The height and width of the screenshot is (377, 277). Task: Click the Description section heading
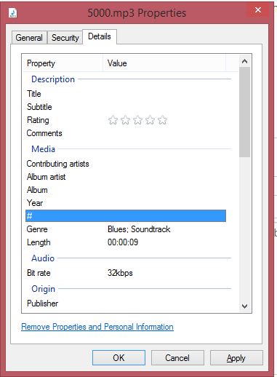pyautogui.click(x=53, y=79)
